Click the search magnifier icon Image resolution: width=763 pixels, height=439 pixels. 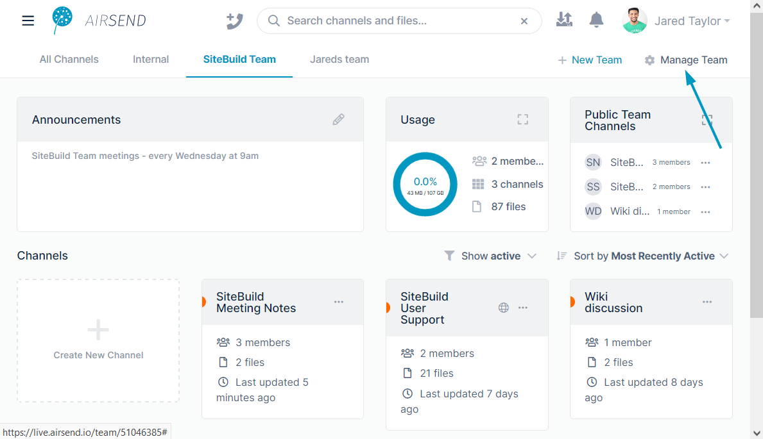pyautogui.click(x=274, y=21)
